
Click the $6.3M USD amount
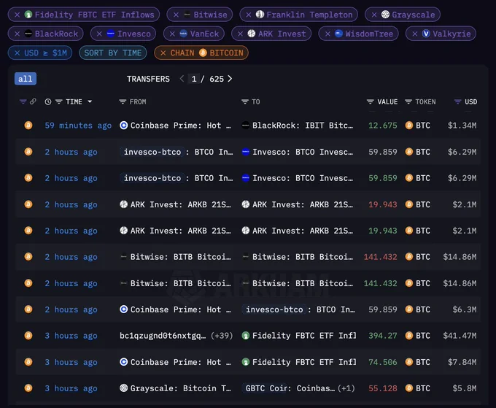click(465, 309)
